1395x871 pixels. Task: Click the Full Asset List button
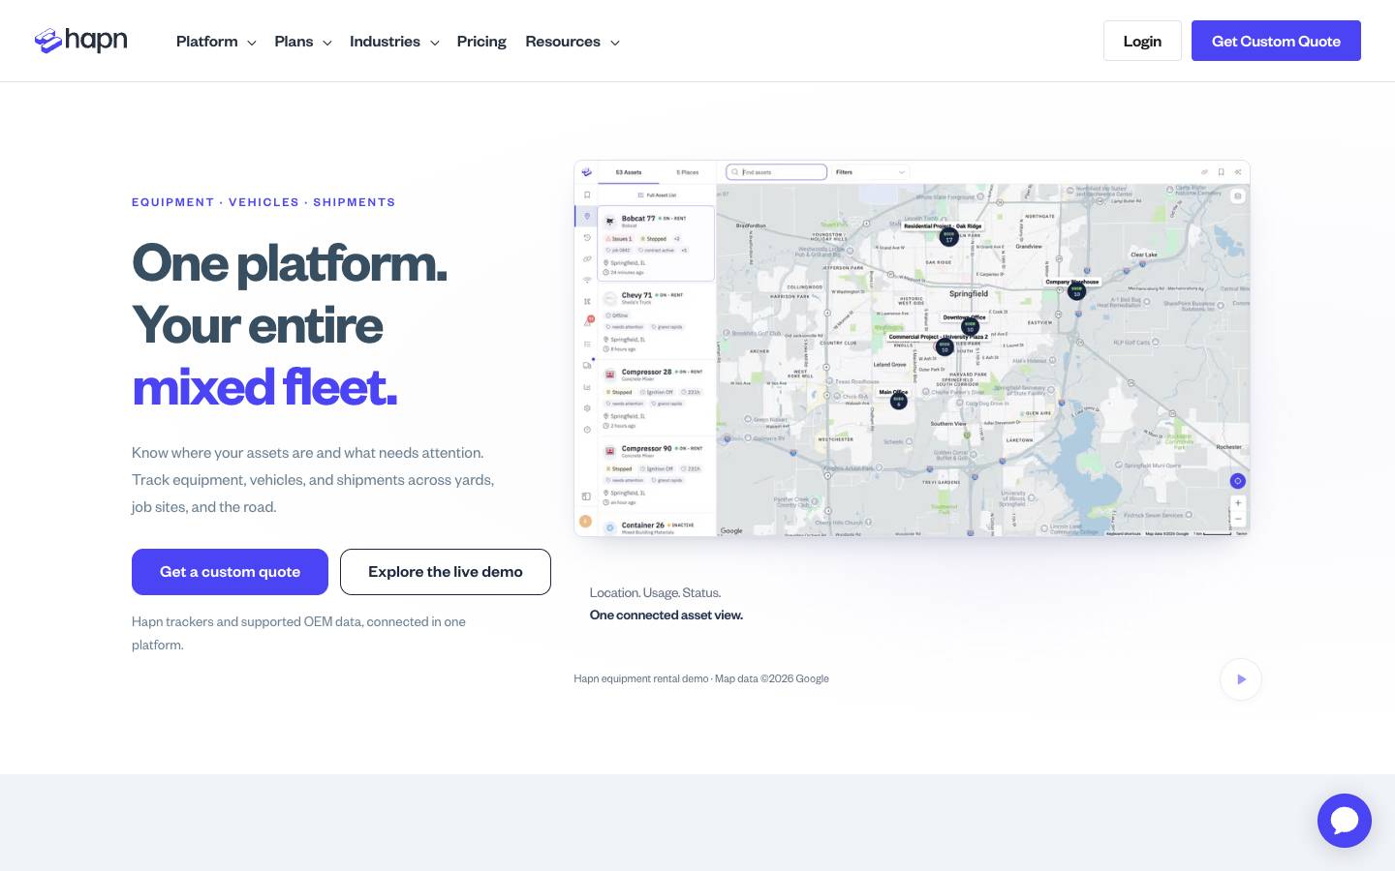tap(657, 195)
